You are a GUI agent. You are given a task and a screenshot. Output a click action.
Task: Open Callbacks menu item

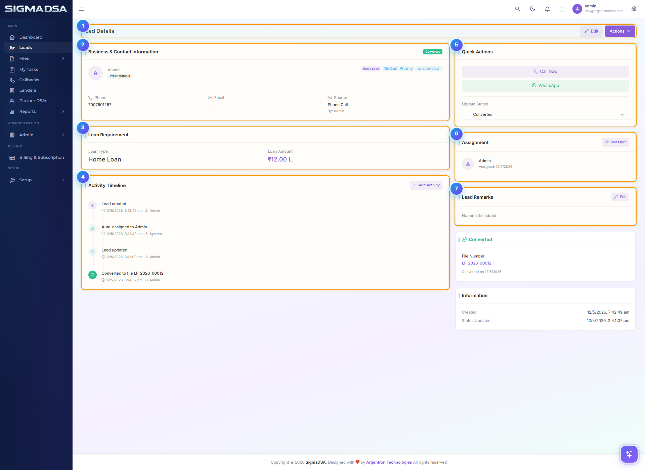(29, 80)
